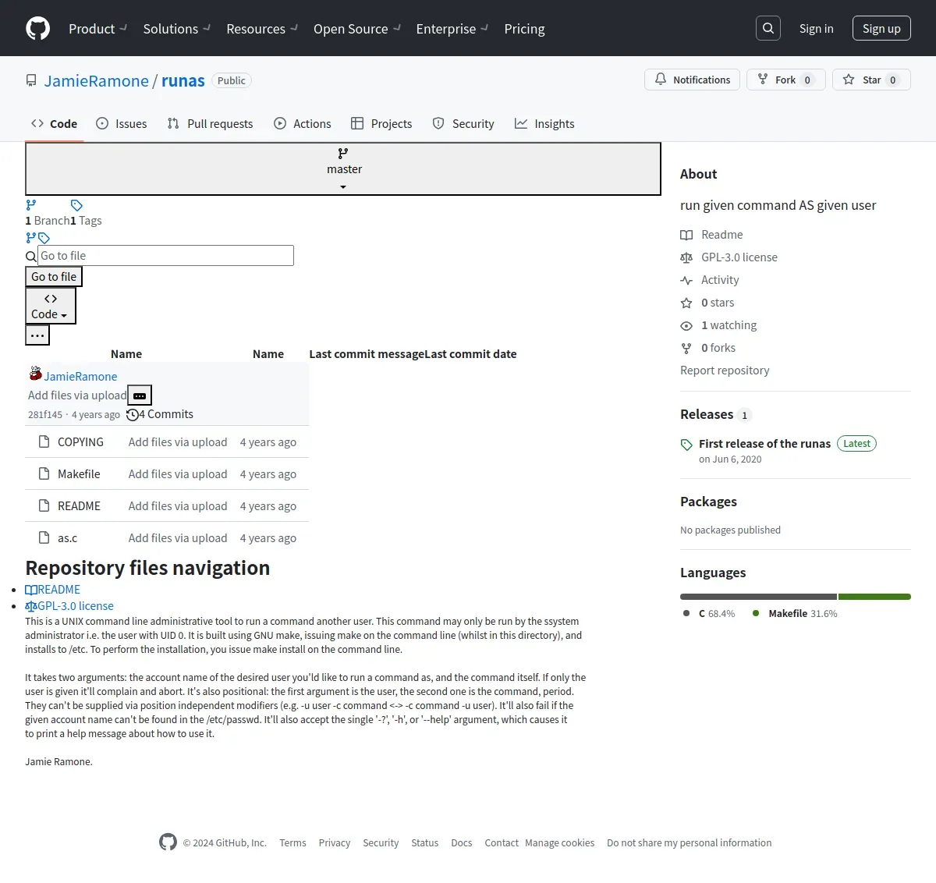Open the Security tab
936x883 pixels.
pos(463,123)
